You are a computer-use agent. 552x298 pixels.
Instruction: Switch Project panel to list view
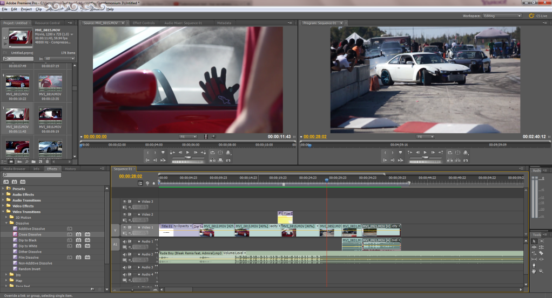(4, 162)
